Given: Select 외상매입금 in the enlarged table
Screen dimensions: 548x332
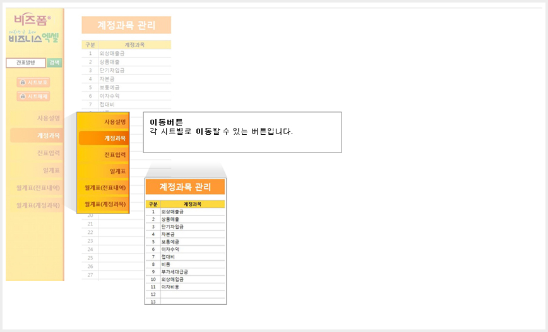Looking at the screenshot, I should pos(172,279).
